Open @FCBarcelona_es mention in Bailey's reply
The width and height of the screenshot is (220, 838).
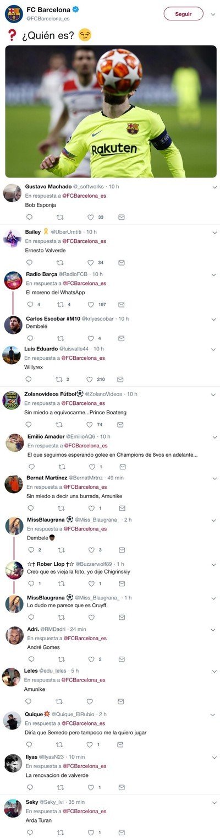coord(84,241)
